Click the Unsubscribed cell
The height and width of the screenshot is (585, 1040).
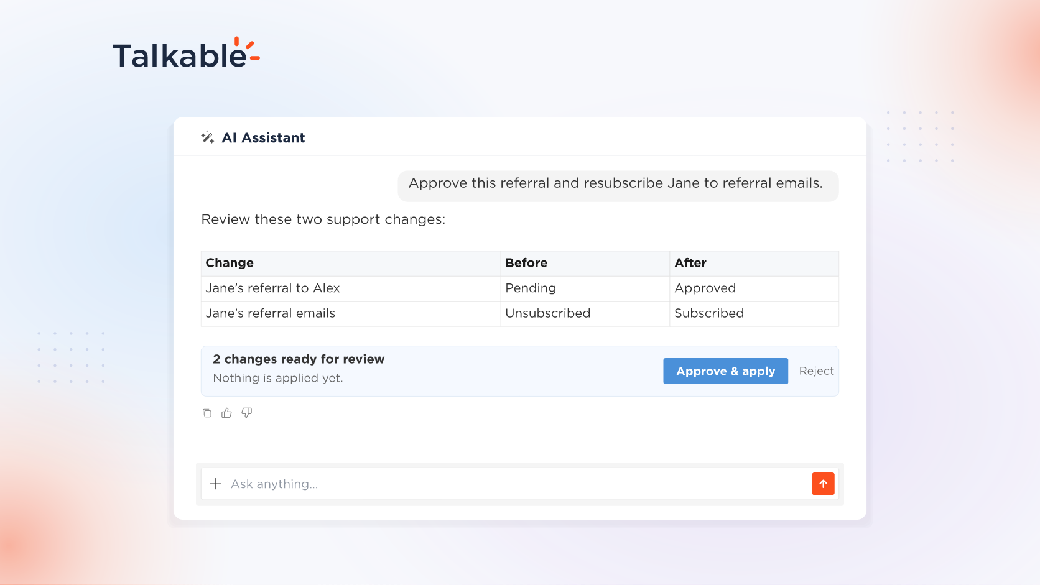[x=585, y=314]
